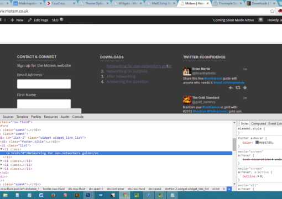Click the Edit Page pencil icon
Viewport: 282px width, 199px height.
click(x=30, y=20)
